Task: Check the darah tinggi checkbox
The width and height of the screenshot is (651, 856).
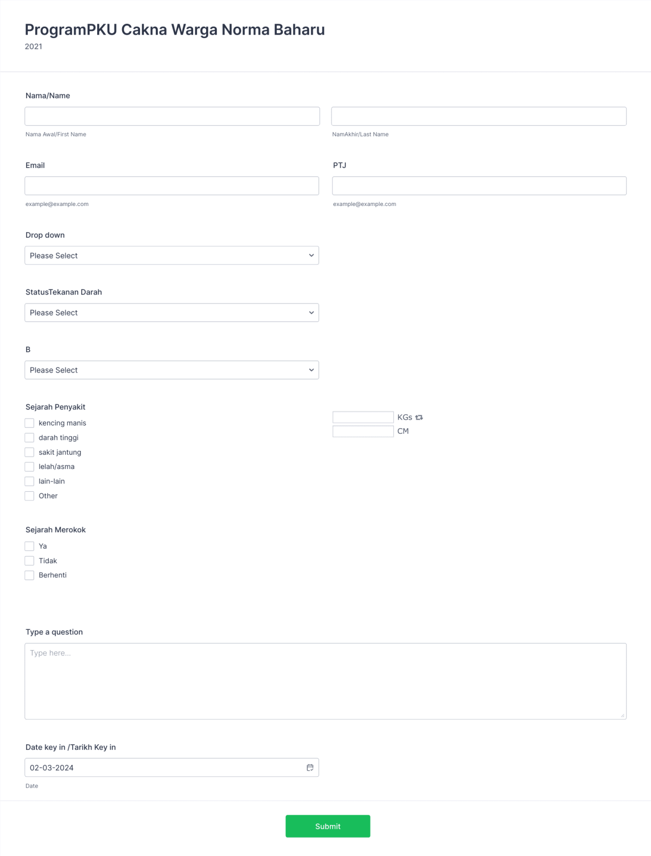Action: point(29,437)
